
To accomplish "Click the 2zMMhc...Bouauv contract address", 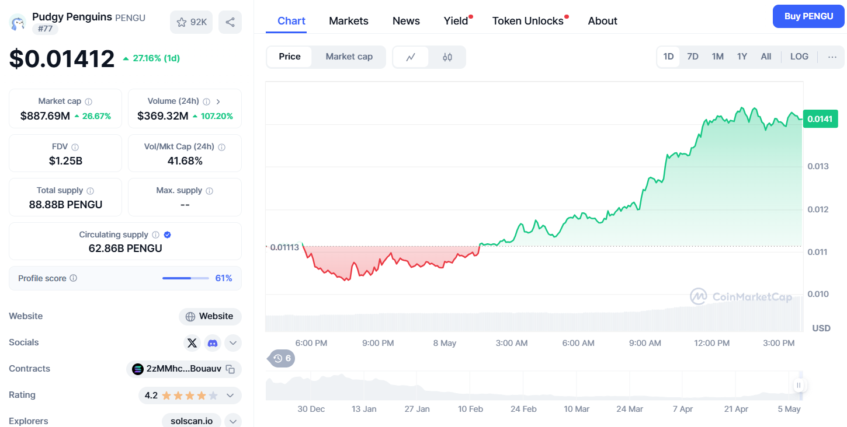I will pos(184,369).
